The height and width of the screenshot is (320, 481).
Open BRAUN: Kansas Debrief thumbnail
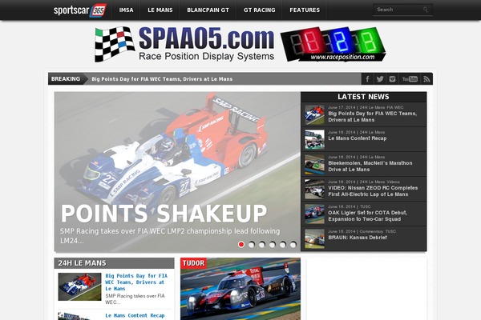coord(314,238)
